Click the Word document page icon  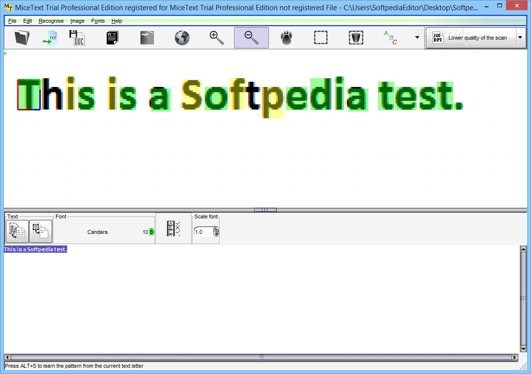pos(112,38)
